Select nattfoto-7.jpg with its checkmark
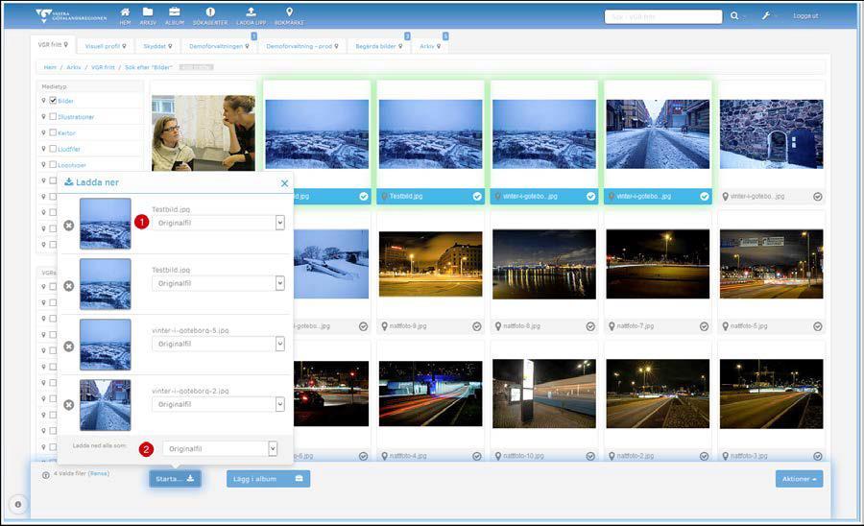The width and height of the screenshot is (864, 526). tap(705, 326)
